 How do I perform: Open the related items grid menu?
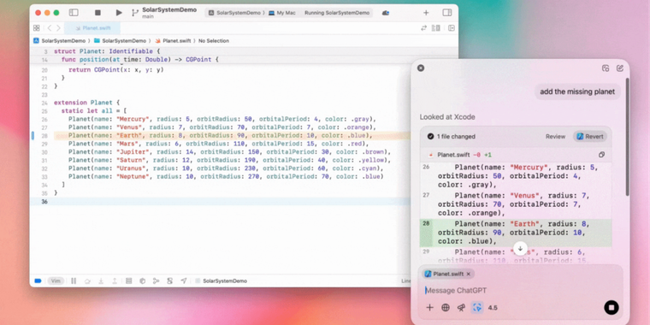tap(37, 27)
